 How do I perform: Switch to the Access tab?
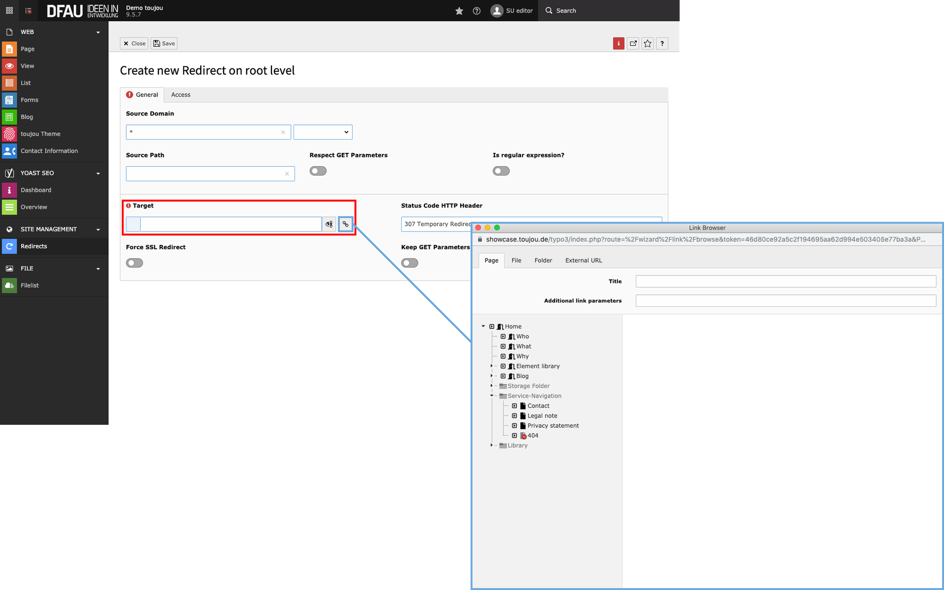click(180, 95)
